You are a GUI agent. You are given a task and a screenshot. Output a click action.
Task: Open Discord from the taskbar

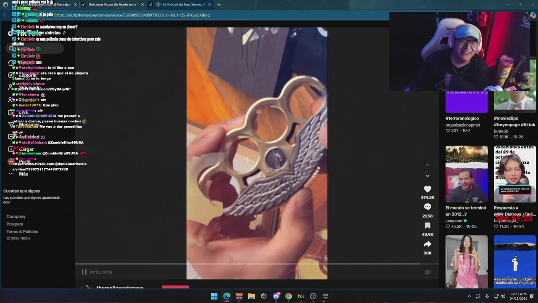pos(276,296)
